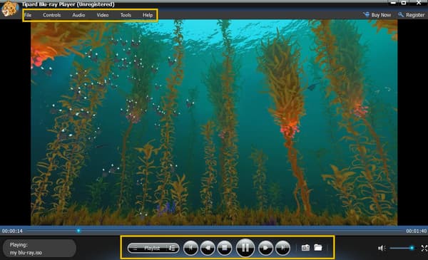
Task: Open the File menu
Action: 28,15
